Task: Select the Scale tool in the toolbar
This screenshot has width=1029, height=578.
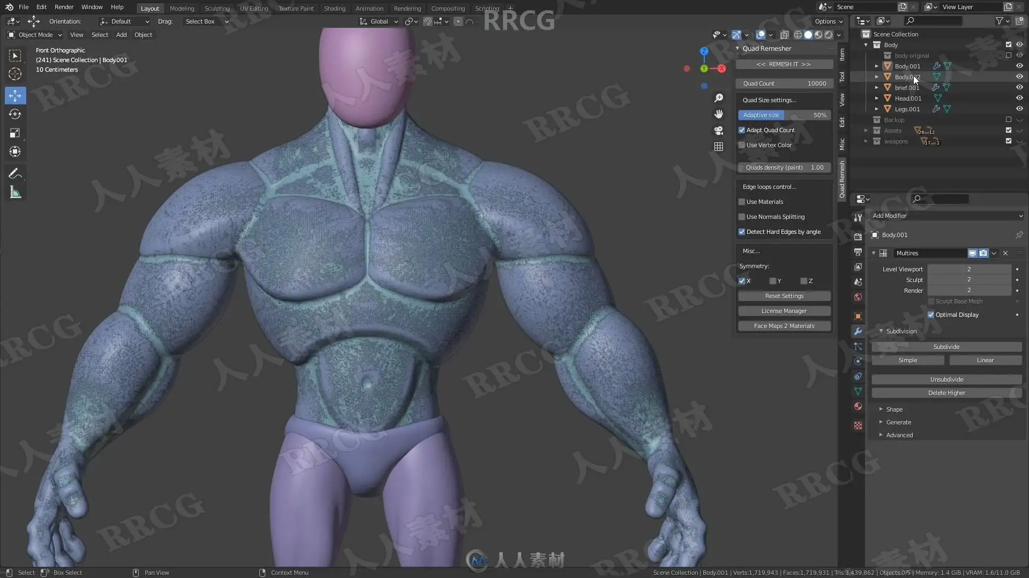Action: click(x=15, y=133)
